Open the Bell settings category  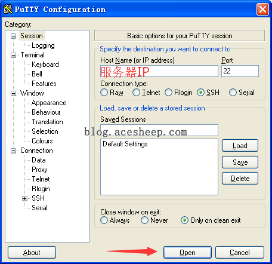(37, 74)
